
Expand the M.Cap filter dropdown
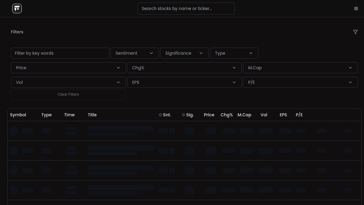[x=300, y=68]
